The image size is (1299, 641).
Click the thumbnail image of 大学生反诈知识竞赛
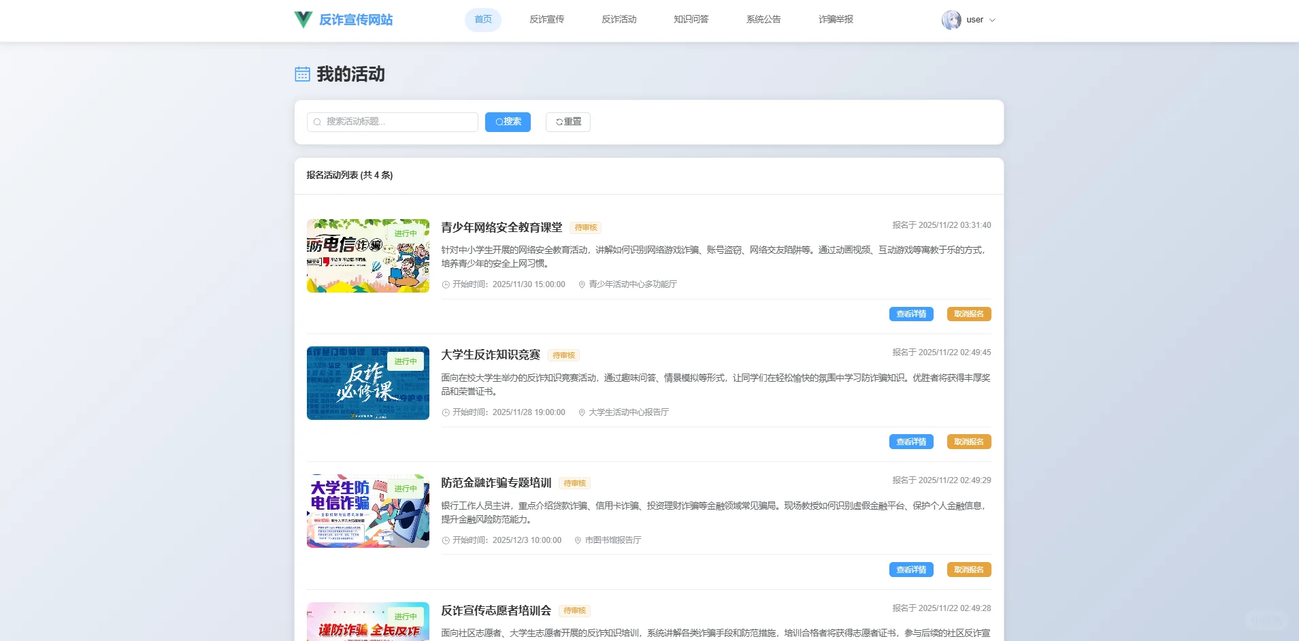coord(367,383)
